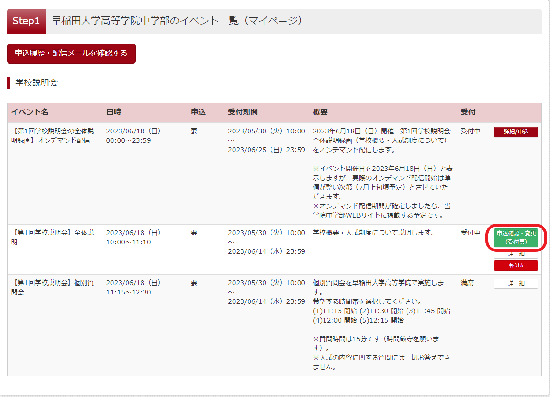
Task: Click time 11:15～12:30 cell
Action: pyautogui.click(x=128, y=292)
